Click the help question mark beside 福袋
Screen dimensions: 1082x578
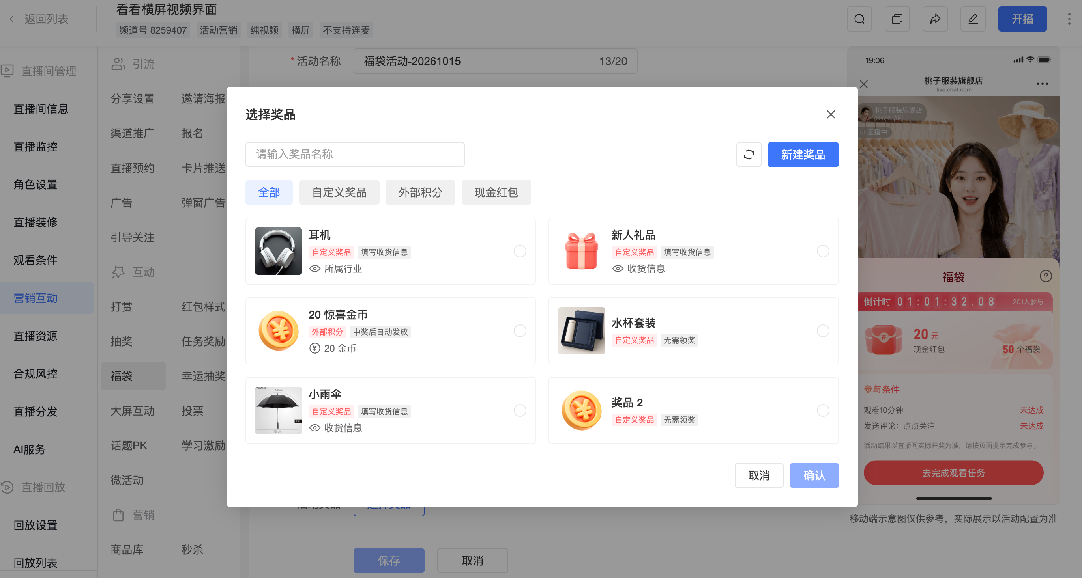tap(1045, 276)
